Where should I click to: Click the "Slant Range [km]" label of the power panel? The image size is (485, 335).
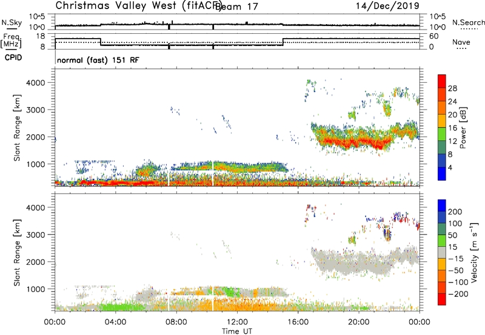[x=17, y=128]
